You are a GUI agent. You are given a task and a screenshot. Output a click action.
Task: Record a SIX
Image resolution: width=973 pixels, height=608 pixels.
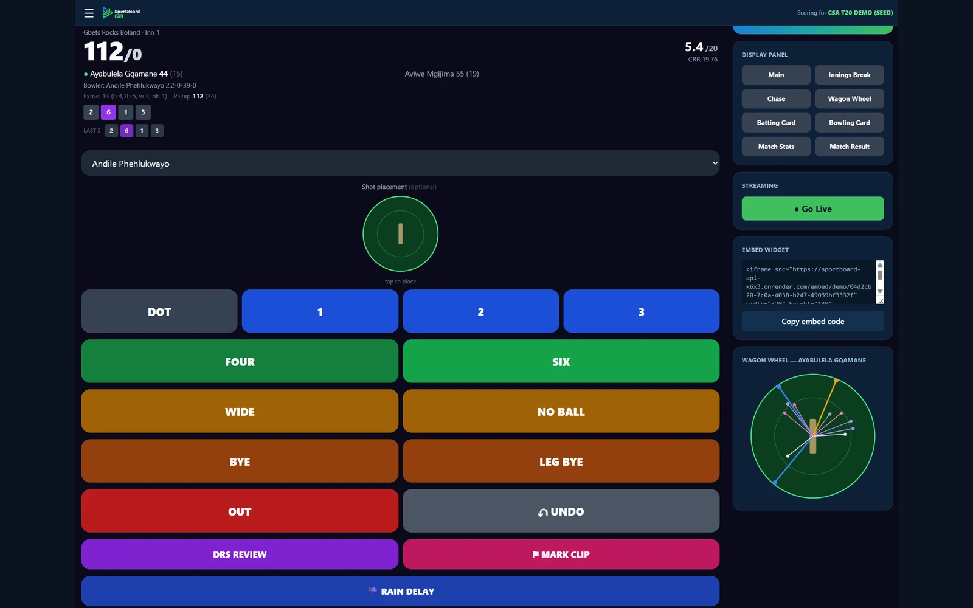561,361
